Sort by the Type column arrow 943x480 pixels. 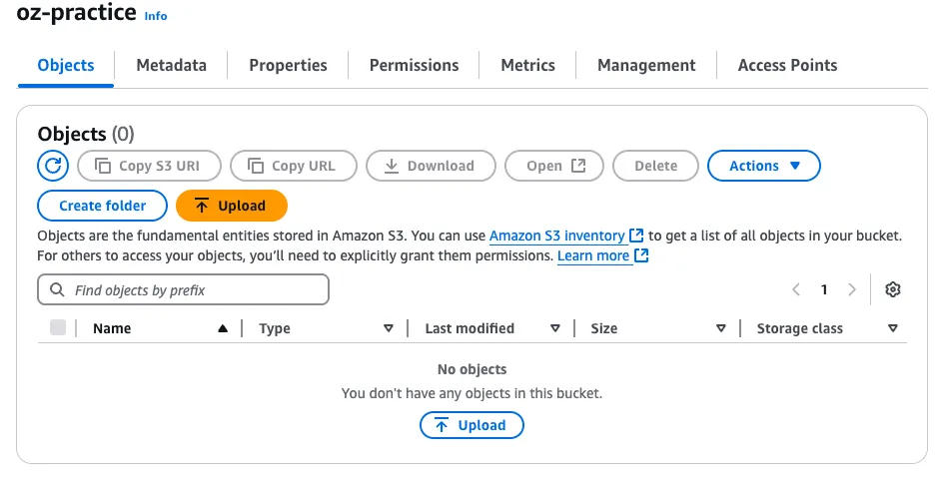[x=389, y=328]
